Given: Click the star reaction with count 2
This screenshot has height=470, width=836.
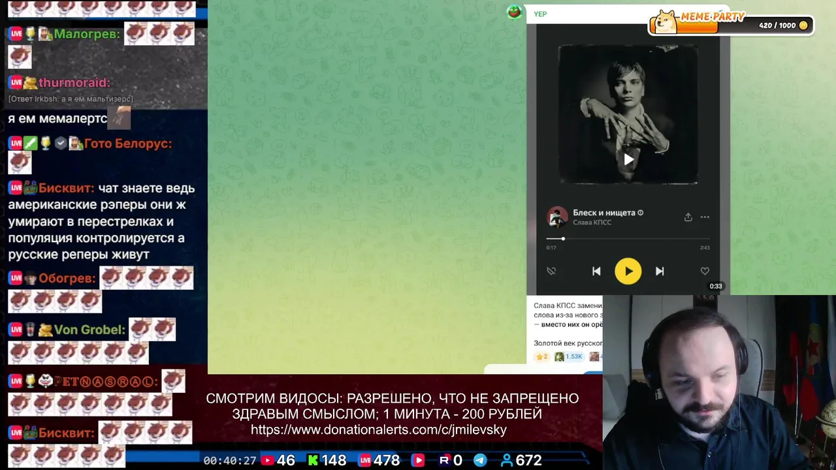Looking at the screenshot, I should [542, 356].
